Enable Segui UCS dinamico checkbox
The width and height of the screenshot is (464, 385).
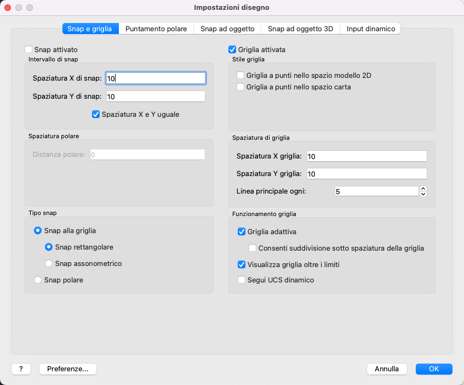242,280
